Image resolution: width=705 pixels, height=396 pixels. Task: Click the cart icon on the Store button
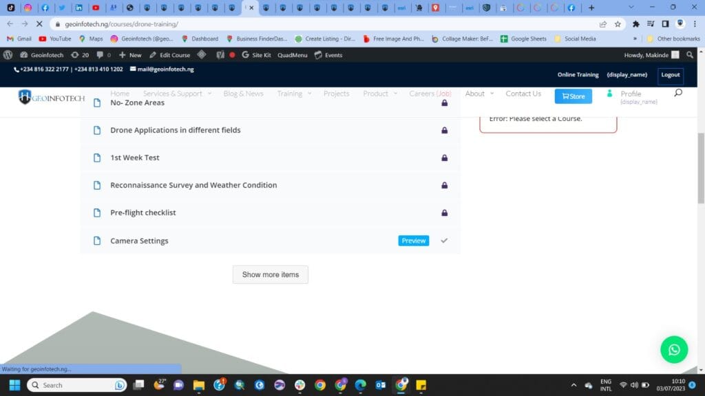(x=565, y=96)
